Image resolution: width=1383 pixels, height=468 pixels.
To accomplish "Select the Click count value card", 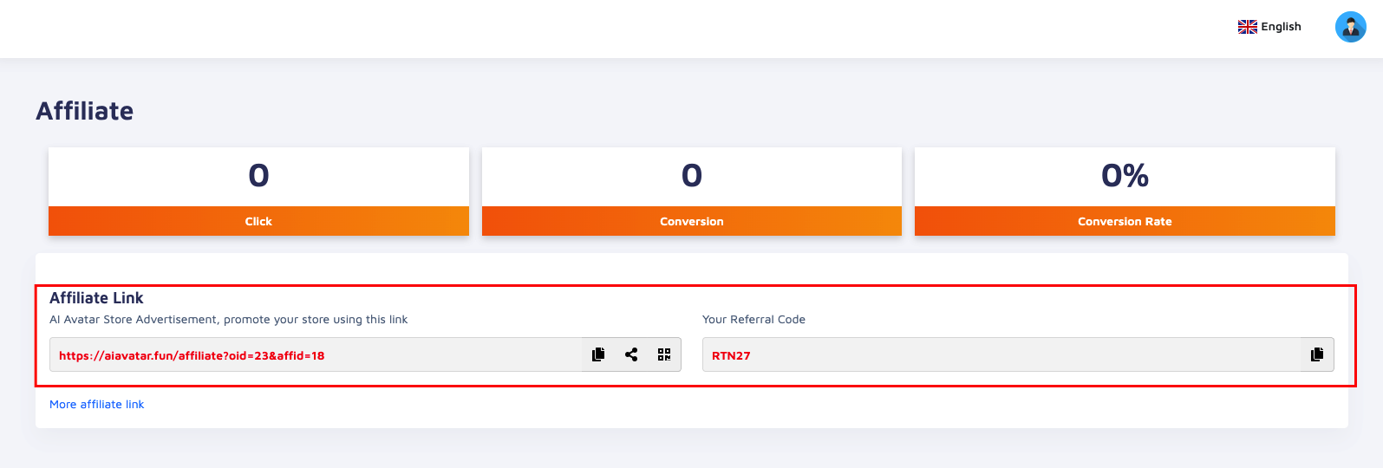I will (258, 176).
